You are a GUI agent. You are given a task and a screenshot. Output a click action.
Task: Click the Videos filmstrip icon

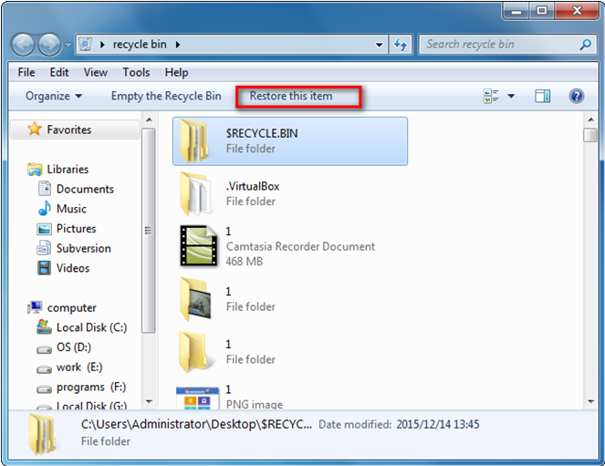pyautogui.click(x=44, y=268)
